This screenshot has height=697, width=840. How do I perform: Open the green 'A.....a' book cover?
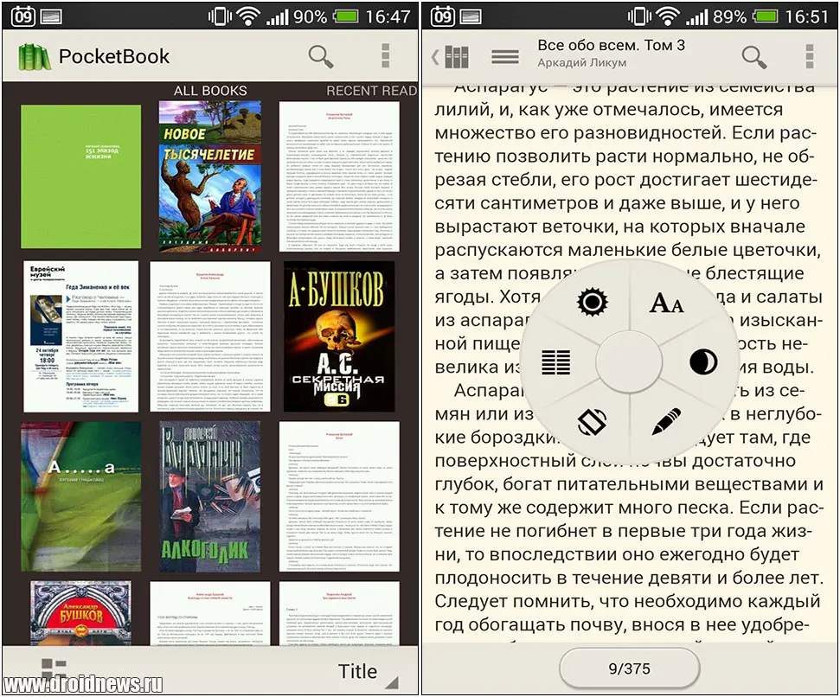pyautogui.click(x=81, y=496)
